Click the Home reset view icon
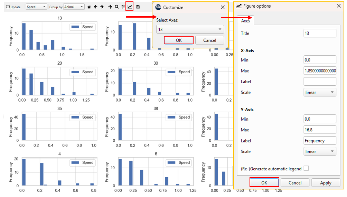This screenshot has width=347, height=197. pyautogui.click(x=89, y=7)
